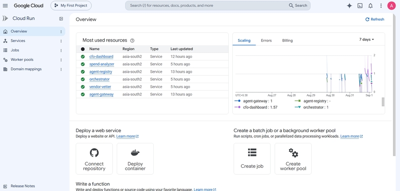Open the Jobs item's three-dot menu
Screen dimensions: 400x191
click(61, 50)
